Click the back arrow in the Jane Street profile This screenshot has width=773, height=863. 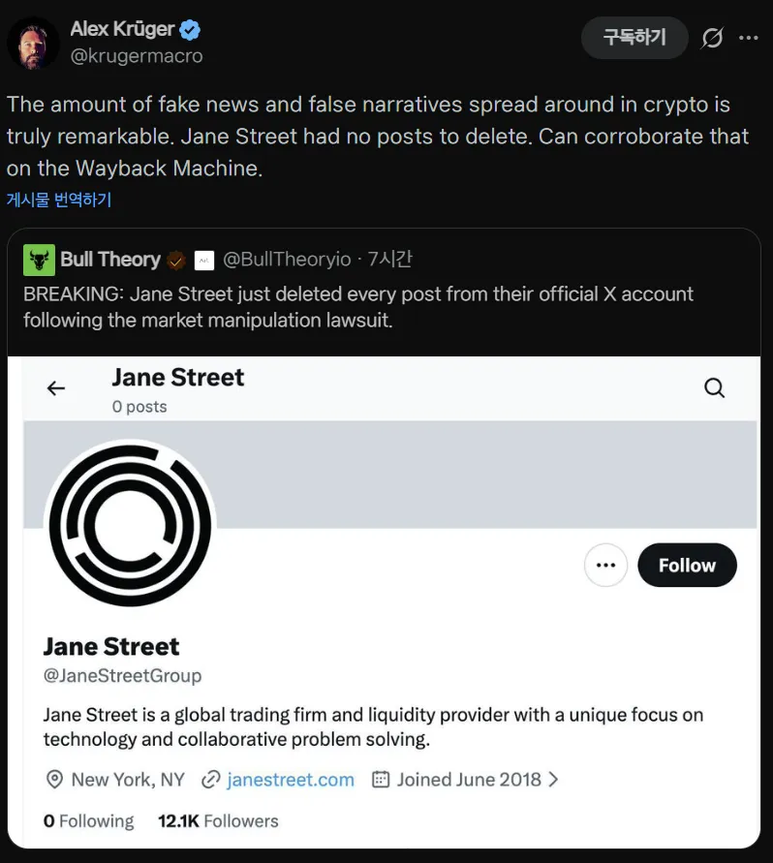pyautogui.click(x=56, y=388)
